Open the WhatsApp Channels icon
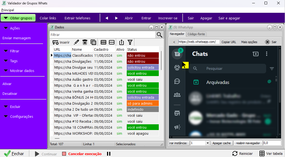The image size is (285, 157). [x=177, y=81]
